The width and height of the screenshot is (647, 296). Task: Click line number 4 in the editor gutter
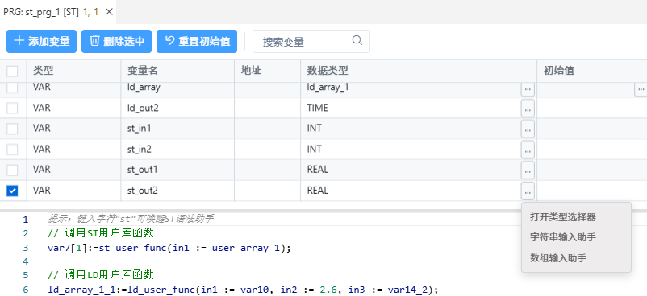(x=26, y=261)
